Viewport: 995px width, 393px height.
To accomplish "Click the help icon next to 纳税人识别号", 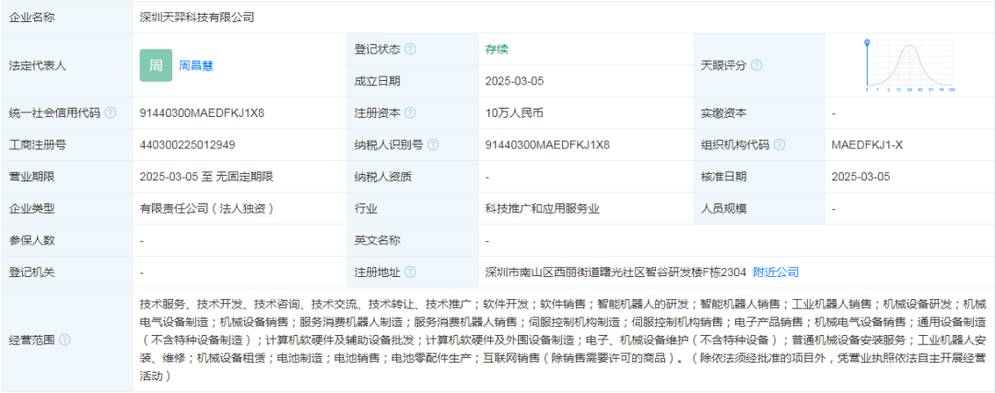I will point(433,144).
